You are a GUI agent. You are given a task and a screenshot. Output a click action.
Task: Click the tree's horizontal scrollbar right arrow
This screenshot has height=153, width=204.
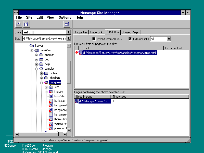tap(65, 134)
